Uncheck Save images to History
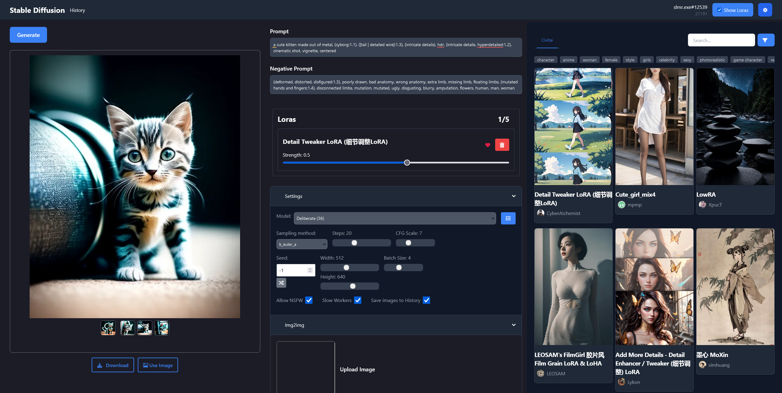Viewport: 782px width, 393px height. click(x=426, y=300)
